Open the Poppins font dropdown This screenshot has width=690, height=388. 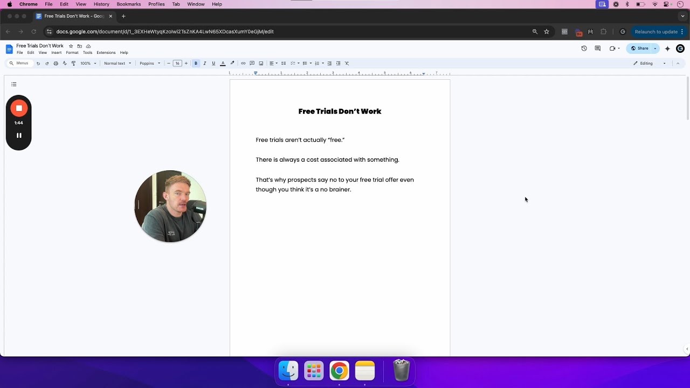pos(150,64)
